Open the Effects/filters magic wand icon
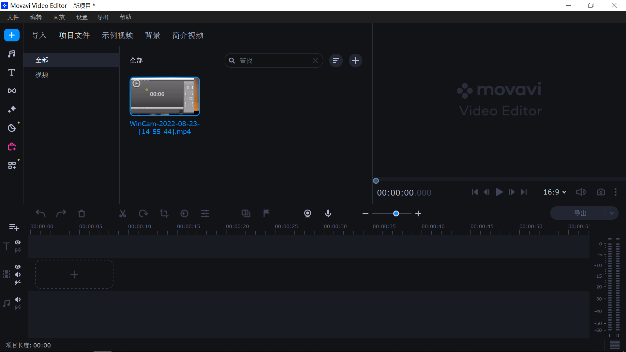 12,110
